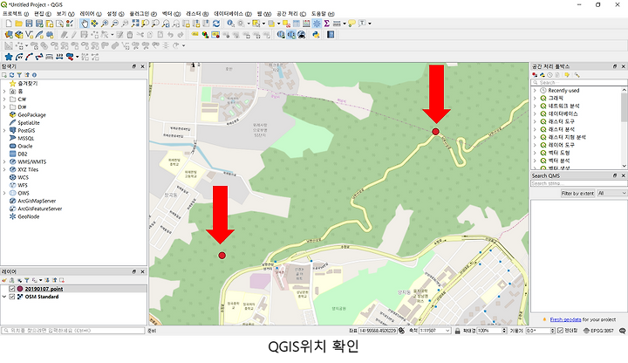Collapse the OSM Standard layer node
The height and width of the screenshot is (363, 628).
(x=4, y=297)
